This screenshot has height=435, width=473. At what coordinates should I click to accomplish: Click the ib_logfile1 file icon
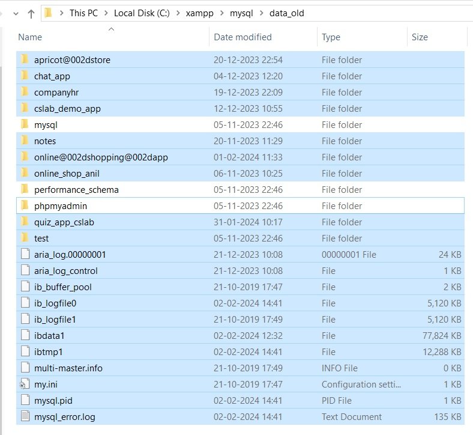[25, 319]
